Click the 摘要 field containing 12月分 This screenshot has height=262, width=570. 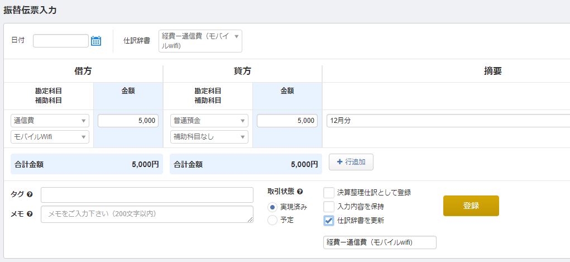point(448,121)
